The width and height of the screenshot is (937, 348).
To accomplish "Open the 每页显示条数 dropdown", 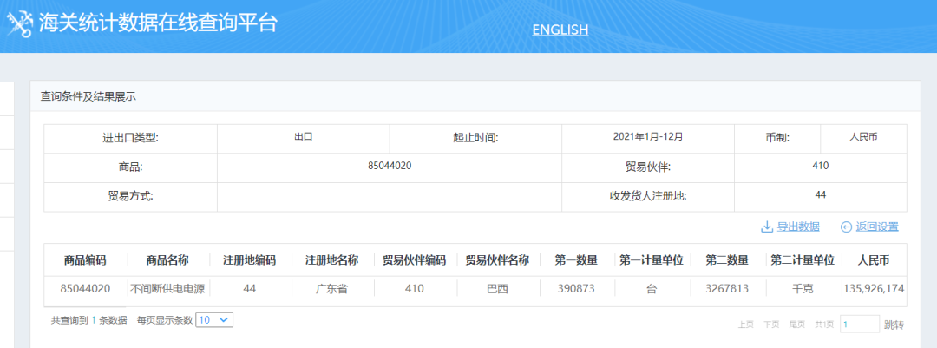I will [214, 320].
